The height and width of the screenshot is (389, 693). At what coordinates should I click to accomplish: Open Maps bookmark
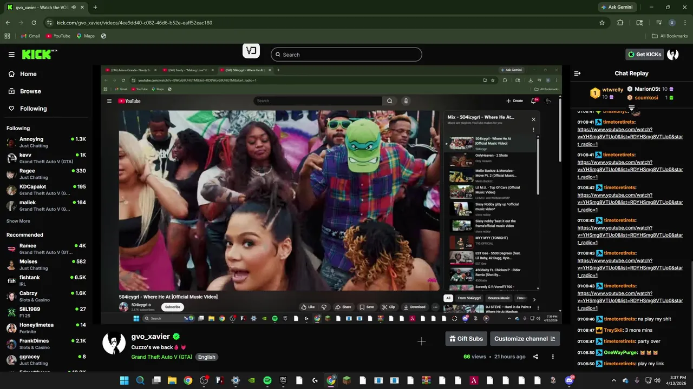(86, 36)
